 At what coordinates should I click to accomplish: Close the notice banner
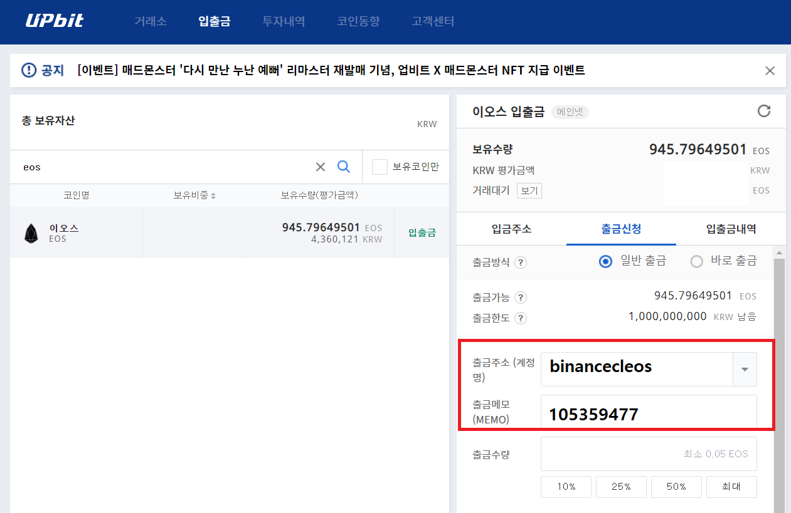[770, 71]
